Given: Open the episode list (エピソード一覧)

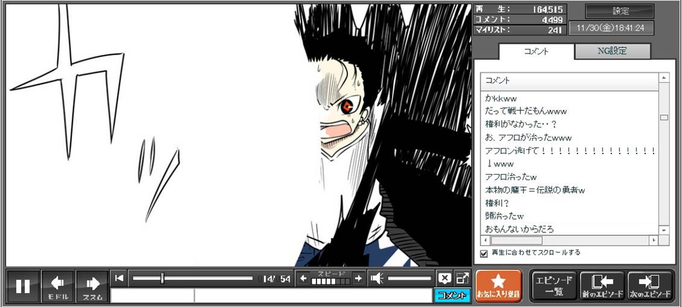Looking at the screenshot, I should [x=554, y=286].
